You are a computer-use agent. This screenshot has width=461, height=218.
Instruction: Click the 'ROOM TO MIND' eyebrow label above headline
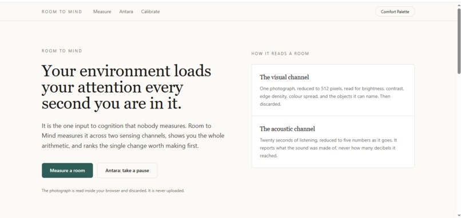click(x=62, y=51)
